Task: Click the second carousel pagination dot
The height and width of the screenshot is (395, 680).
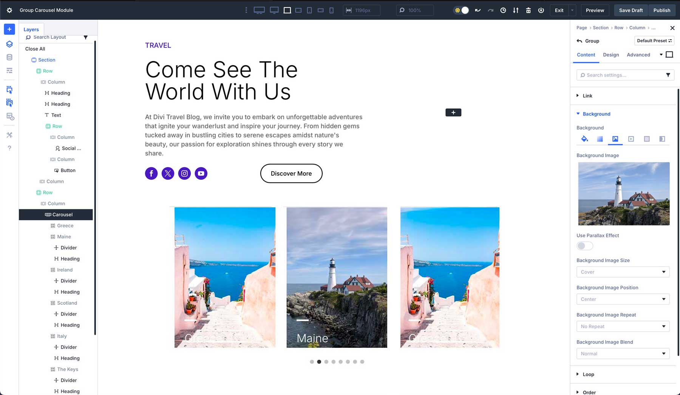Action: coord(319,361)
